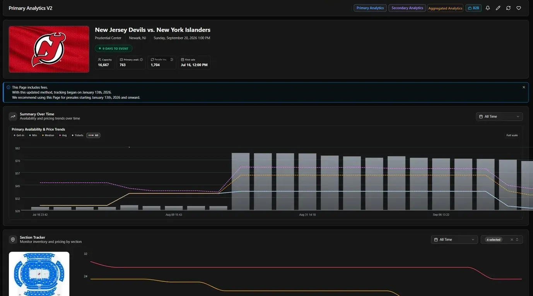Image resolution: width=533 pixels, height=296 pixels.
Task: Open the arena seating map thumbnail
Action: click(x=39, y=274)
